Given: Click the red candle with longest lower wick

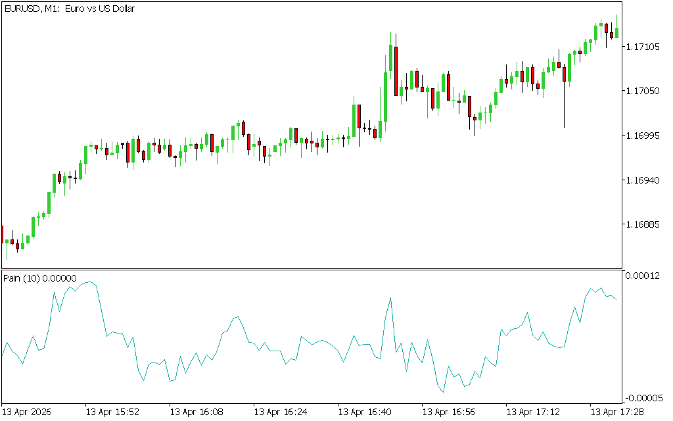Looking at the screenshot, I should pyautogui.click(x=565, y=74).
